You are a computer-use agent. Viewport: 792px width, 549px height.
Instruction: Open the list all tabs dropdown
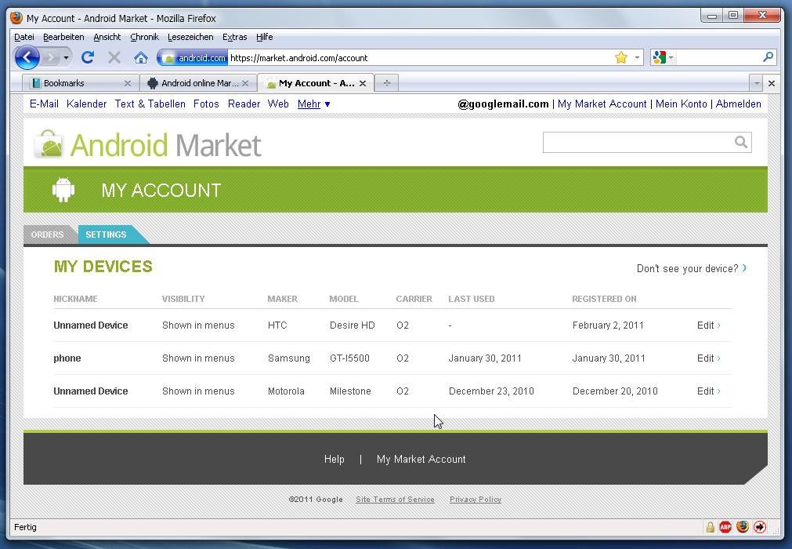click(x=756, y=83)
